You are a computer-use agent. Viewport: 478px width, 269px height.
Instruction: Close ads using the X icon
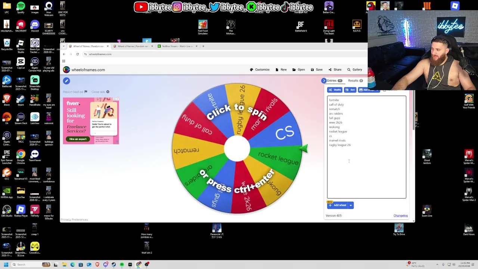[108, 92]
